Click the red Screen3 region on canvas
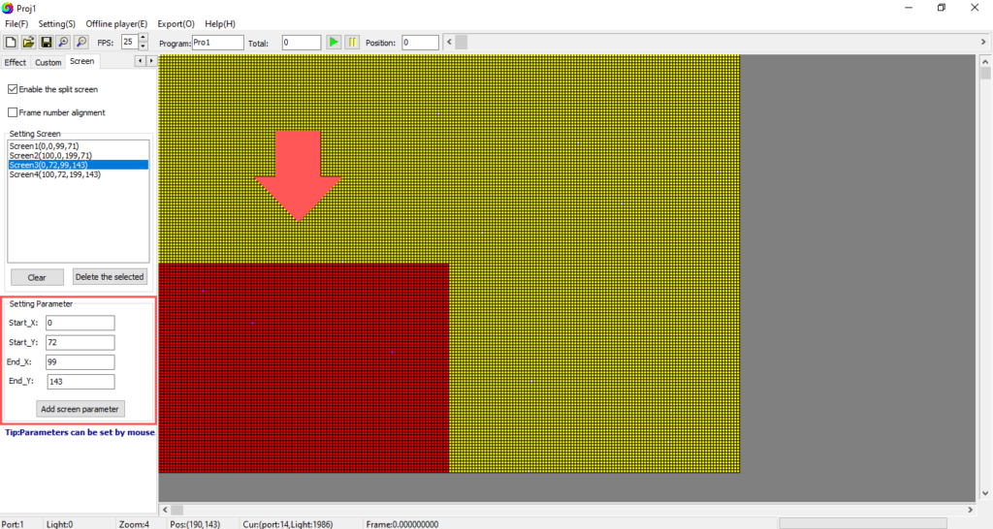 tap(304, 367)
